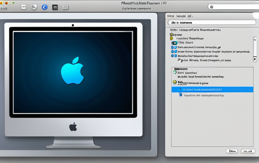The image size is (259, 163).
Task: Click the curled page icon in the toolbar
Action: pos(34,7)
